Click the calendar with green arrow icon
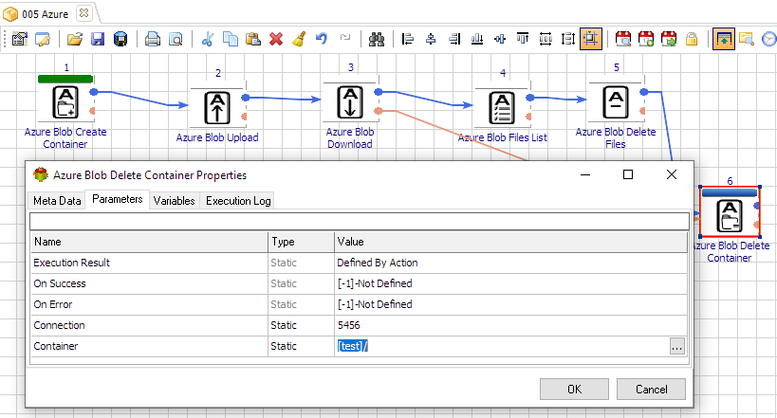This screenshot has height=418, width=777. (669, 39)
